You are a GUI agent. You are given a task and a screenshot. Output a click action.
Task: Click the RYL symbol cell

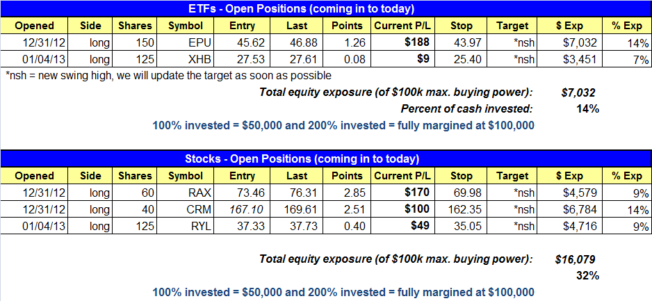click(185, 226)
